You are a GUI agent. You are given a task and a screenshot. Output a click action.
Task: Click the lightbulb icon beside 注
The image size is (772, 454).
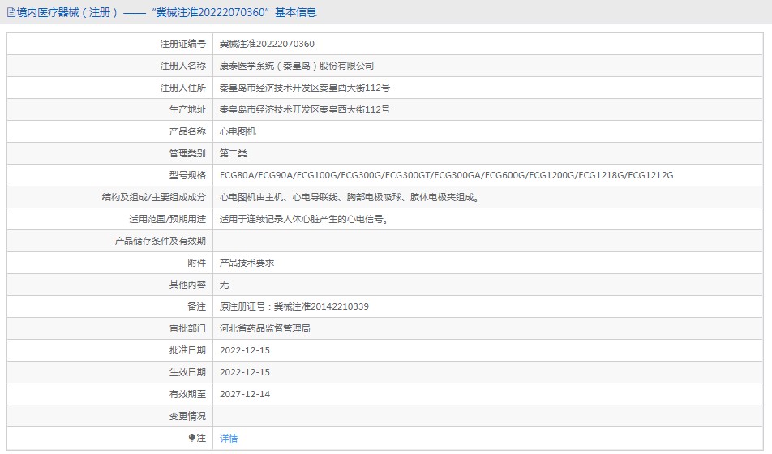coord(192,438)
